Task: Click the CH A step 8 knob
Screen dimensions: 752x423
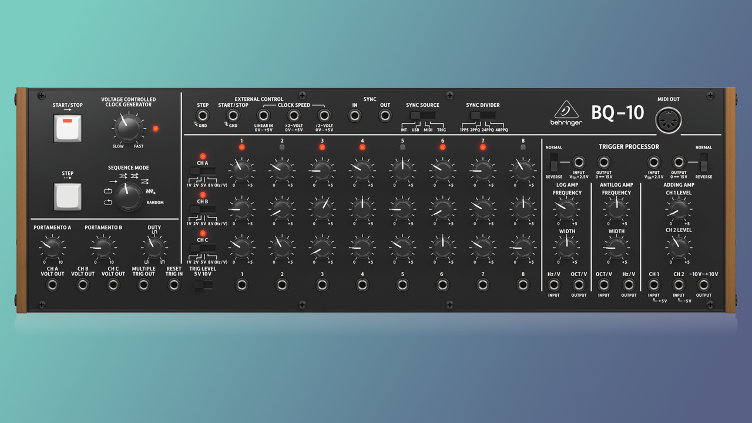Action: click(x=523, y=170)
